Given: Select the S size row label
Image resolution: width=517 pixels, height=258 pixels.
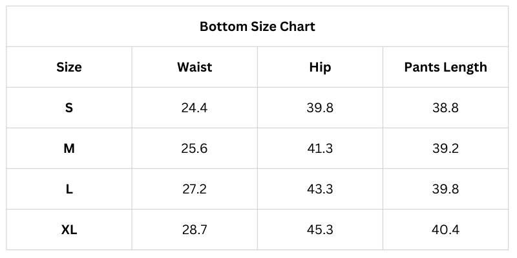Looking at the screenshot, I should 69,108.
